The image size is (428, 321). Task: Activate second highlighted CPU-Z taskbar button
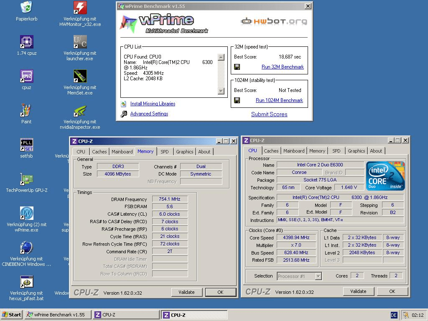pyautogui.click(x=194, y=315)
